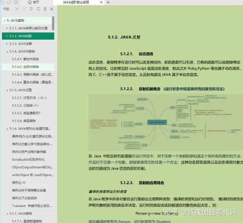
Task: Switch to JAVA进阶核心手册 document tab
Action: point(76,2)
